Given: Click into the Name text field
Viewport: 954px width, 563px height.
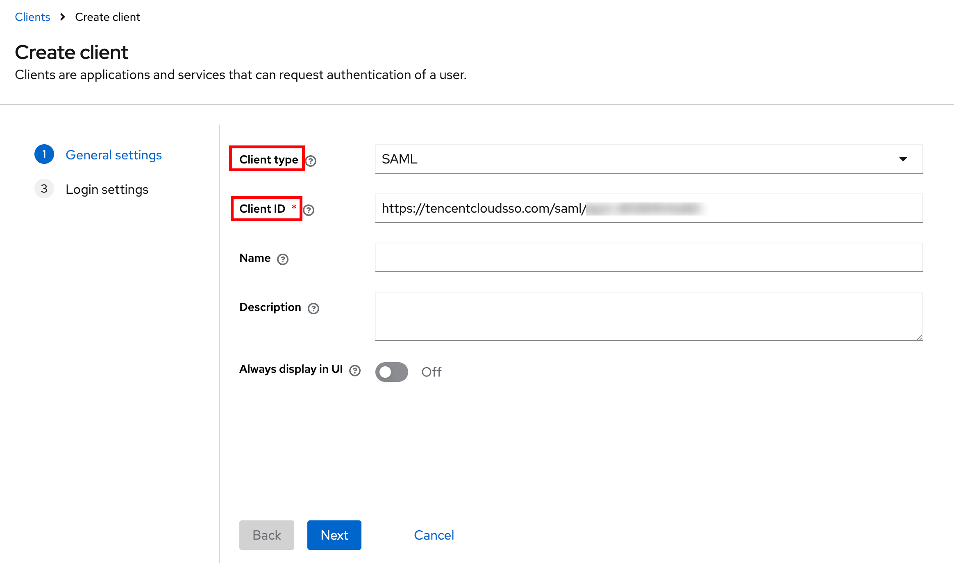Looking at the screenshot, I should [x=648, y=257].
